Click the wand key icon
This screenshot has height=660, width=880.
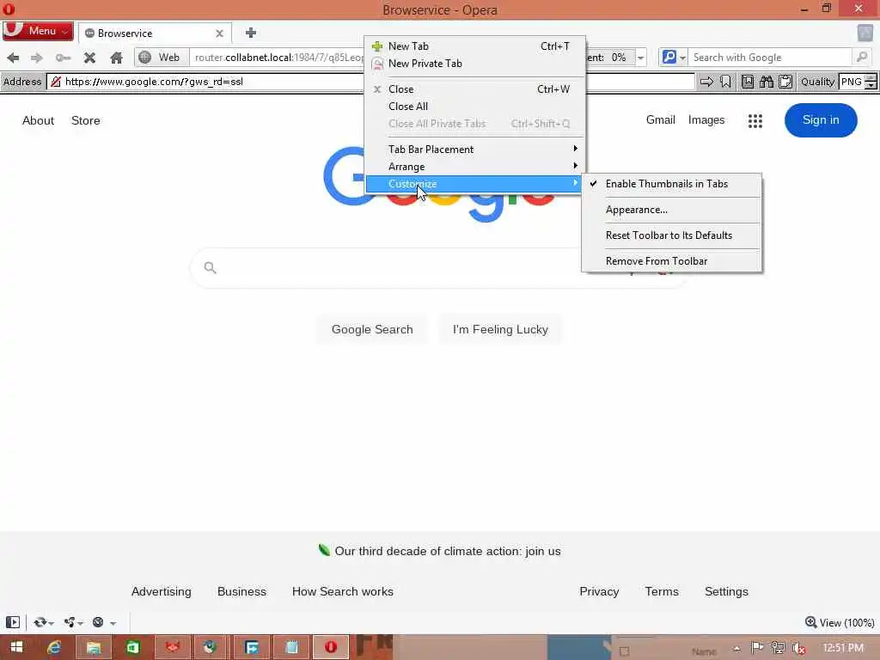tap(63, 58)
